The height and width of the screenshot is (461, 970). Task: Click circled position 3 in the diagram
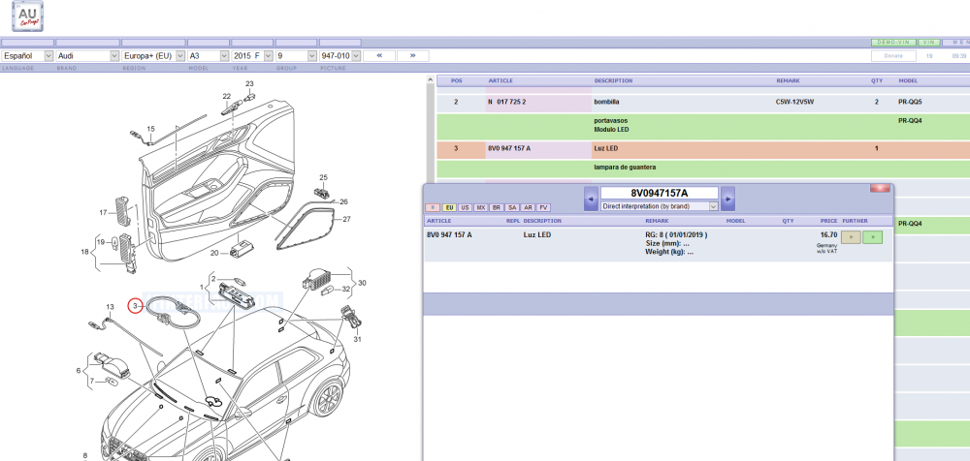(x=134, y=306)
